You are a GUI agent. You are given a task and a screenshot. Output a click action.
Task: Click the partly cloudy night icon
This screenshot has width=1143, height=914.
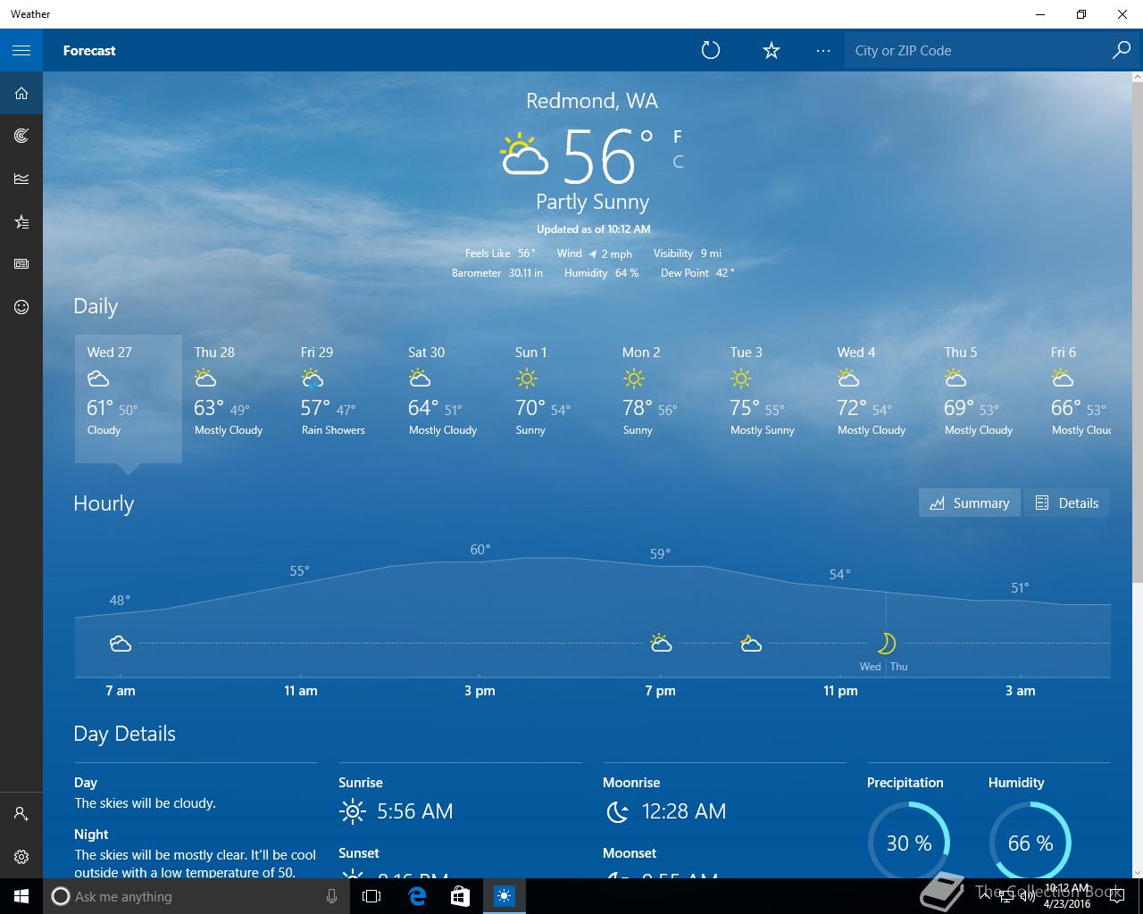751,643
